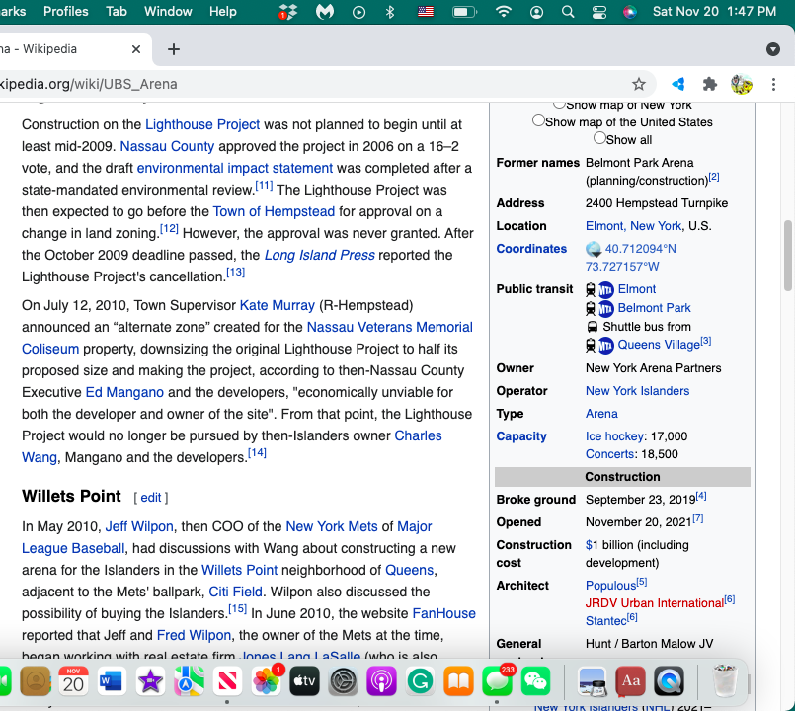The image size is (795, 711).
Task: Expand the tab search dropdown arrow
Action: coord(773,49)
